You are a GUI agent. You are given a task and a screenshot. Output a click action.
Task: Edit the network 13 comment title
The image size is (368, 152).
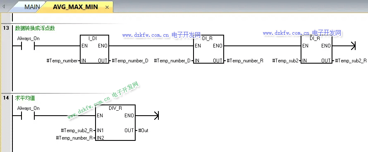coord(35,28)
